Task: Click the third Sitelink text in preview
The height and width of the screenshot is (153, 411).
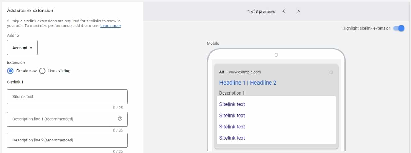Action: (x=232, y=127)
